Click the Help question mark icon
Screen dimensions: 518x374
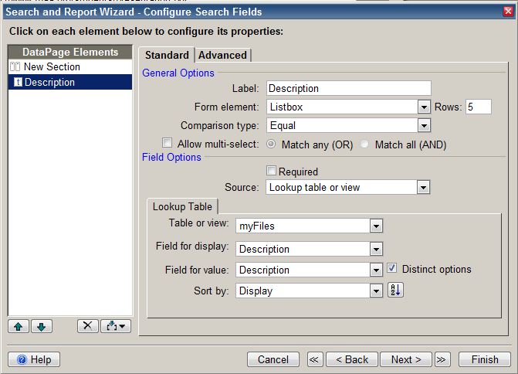(x=22, y=359)
